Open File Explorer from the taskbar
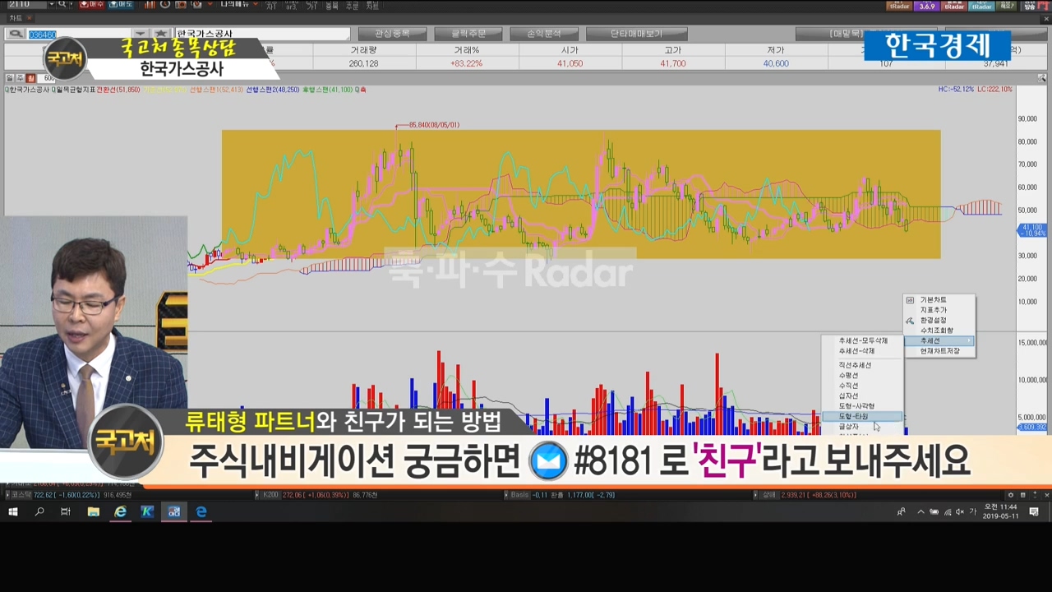Screen dimensions: 1052x592 coord(93,511)
